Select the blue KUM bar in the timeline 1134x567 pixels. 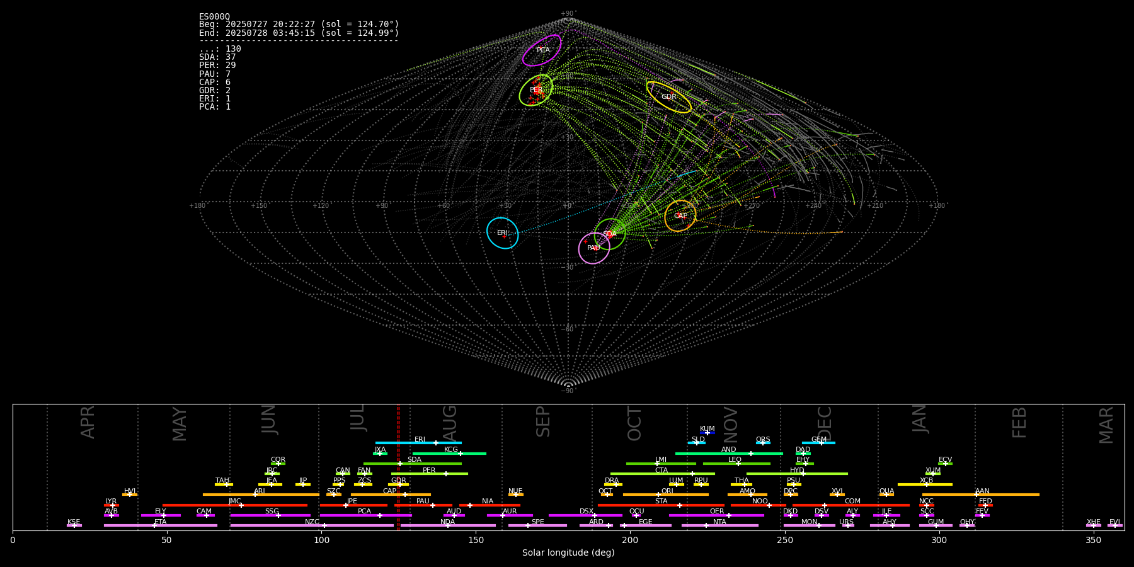[x=707, y=433]
